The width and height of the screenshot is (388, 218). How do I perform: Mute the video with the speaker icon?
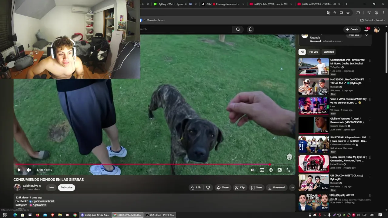tap(29, 170)
